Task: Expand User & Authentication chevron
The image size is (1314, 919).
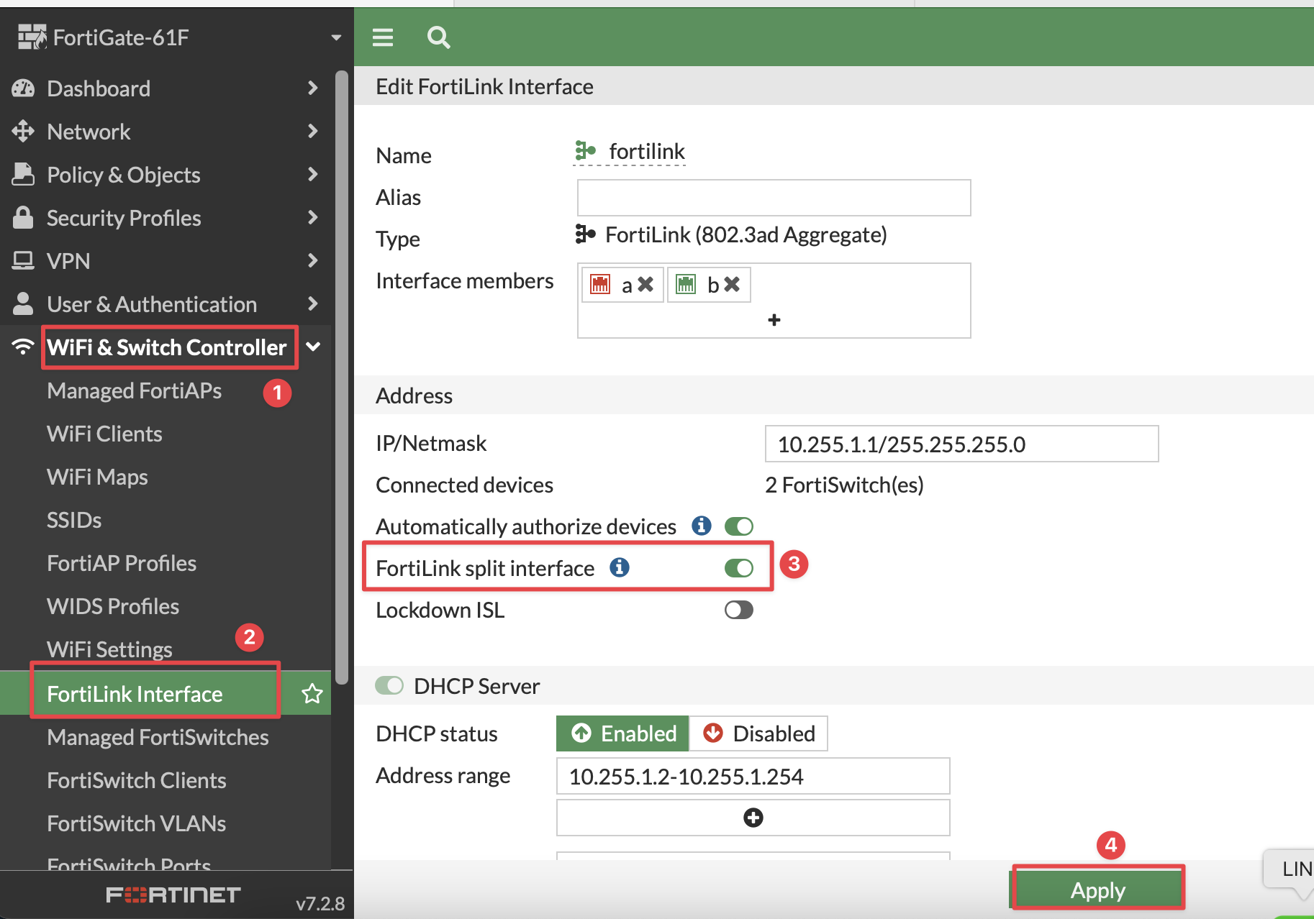Action: [312, 303]
